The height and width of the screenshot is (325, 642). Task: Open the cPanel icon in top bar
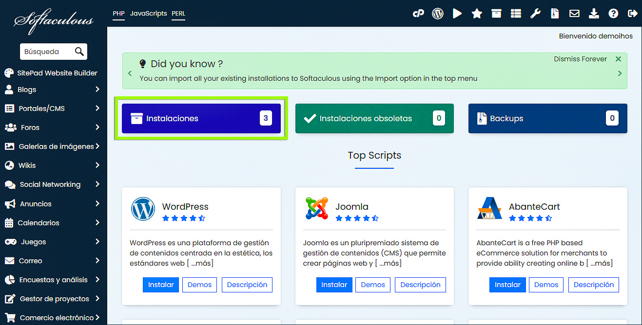click(x=418, y=14)
